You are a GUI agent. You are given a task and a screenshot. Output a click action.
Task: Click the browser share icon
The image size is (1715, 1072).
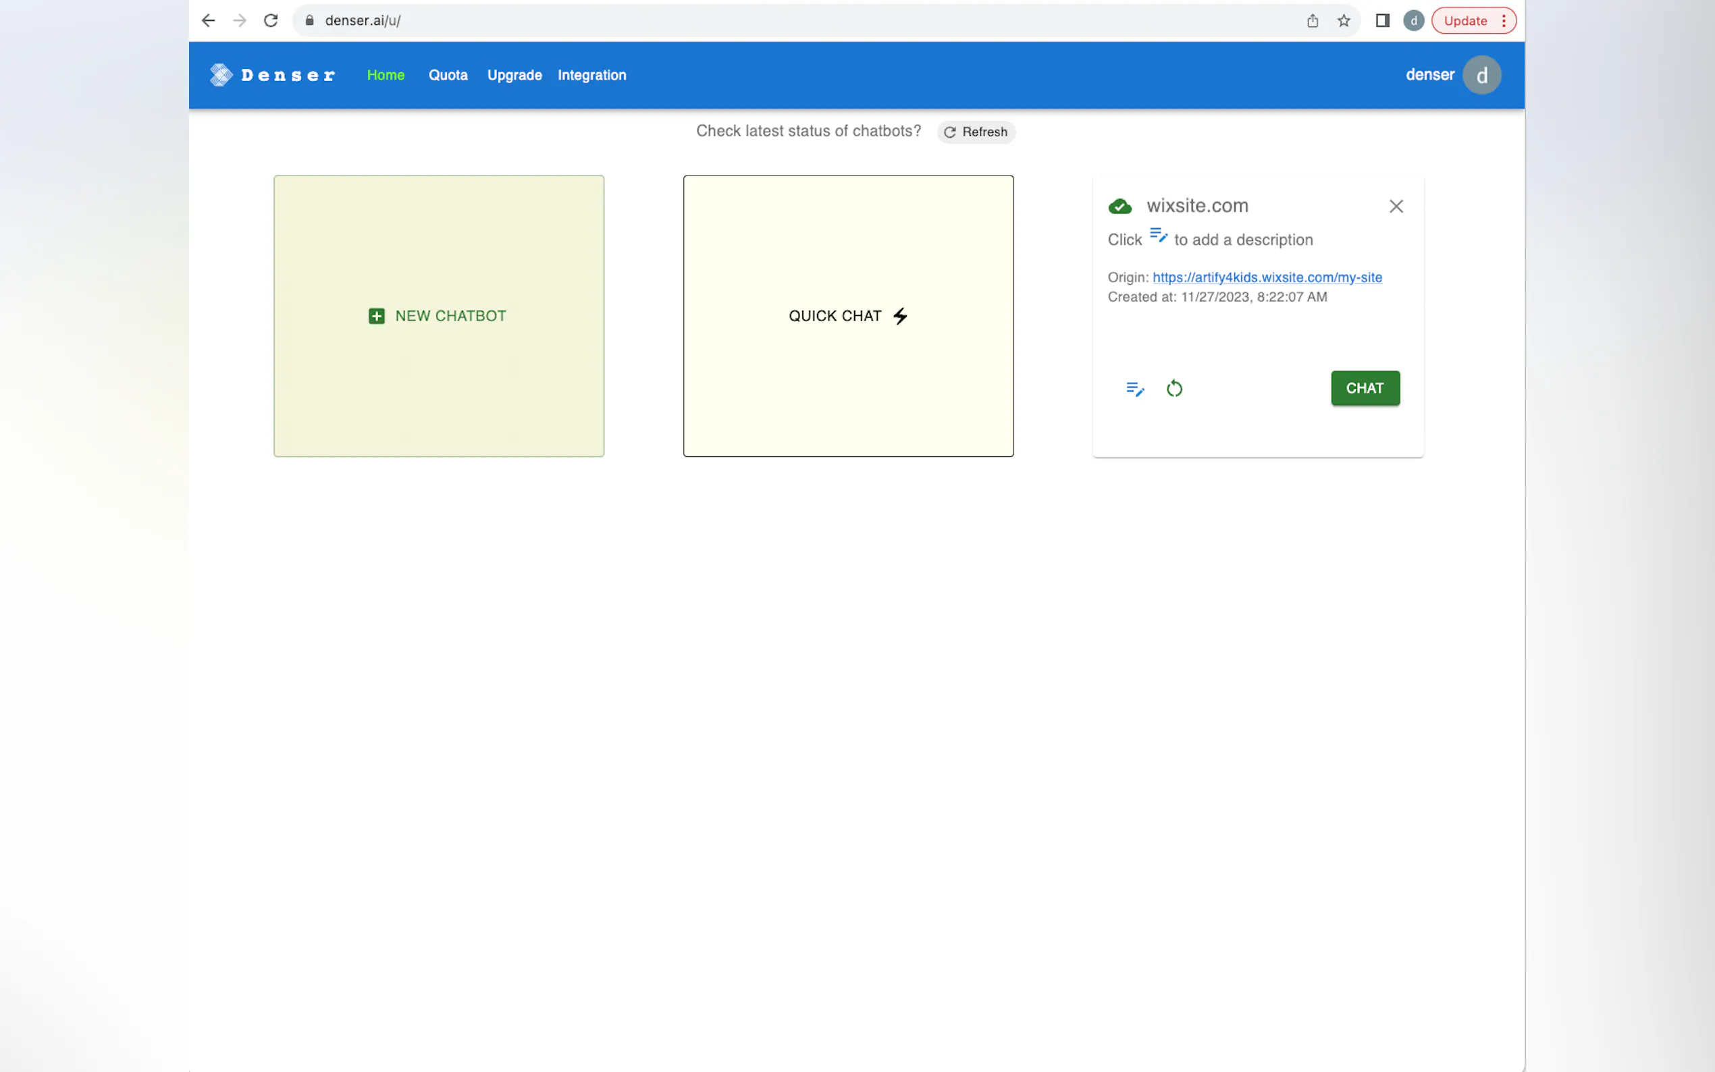click(1312, 20)
